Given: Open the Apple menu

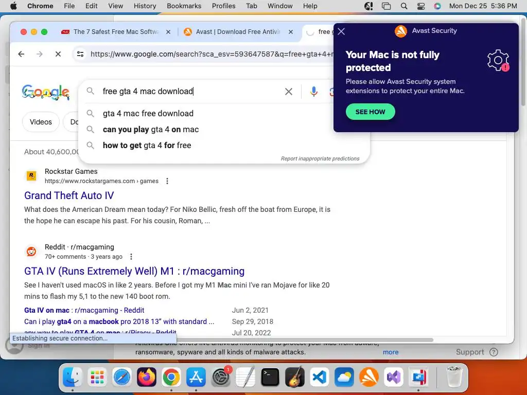Looking at the screenshot, I should coord(13,6).
